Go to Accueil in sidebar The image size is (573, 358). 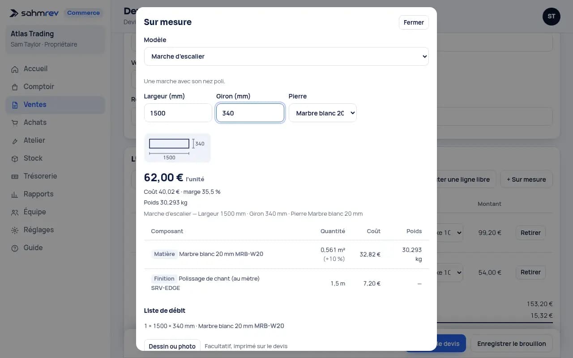55,69
